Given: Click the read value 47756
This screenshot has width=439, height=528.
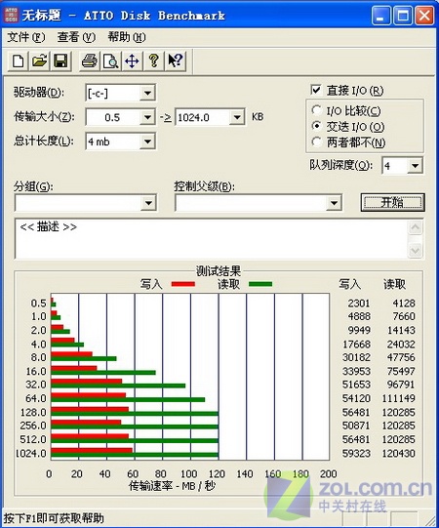Looking at the screenshot, I should click(x=401, y=357).
